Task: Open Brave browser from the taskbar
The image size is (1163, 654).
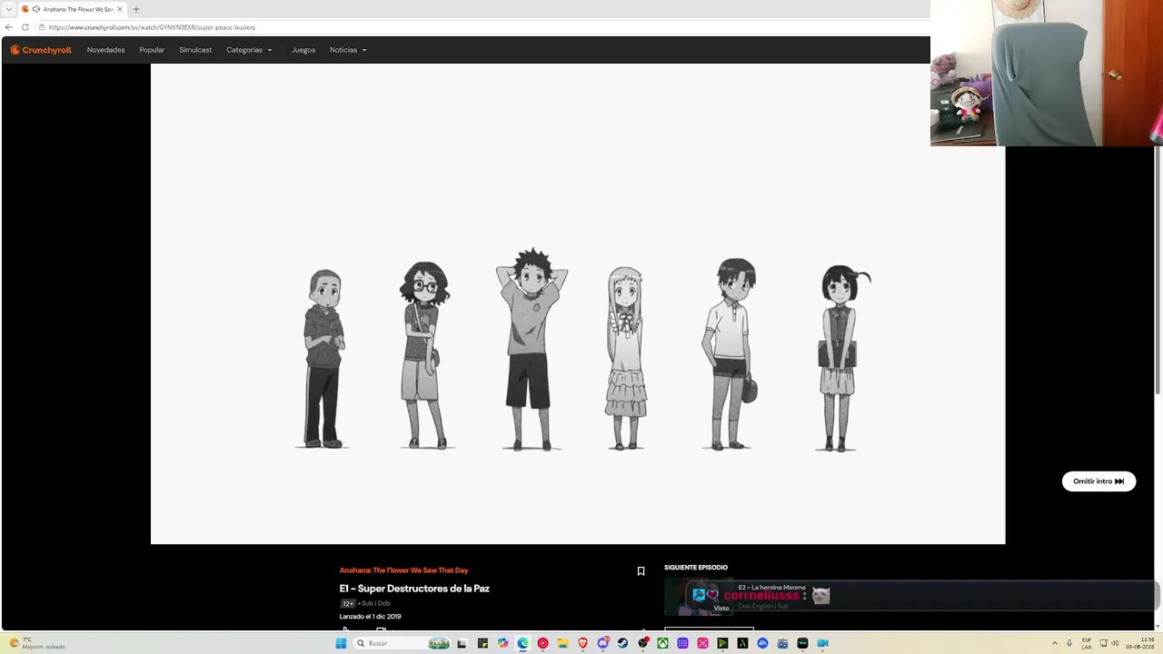Action: [x=582, y=643]
